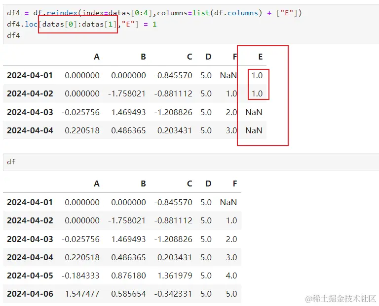Viewport: 379px width, 306px height.
Task: Click the code cell containing only df
Action: pos(191,162)
